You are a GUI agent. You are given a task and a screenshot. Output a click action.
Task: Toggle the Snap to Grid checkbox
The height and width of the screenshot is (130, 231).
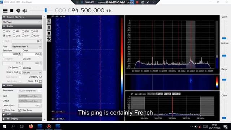click(x=20, y=72)
